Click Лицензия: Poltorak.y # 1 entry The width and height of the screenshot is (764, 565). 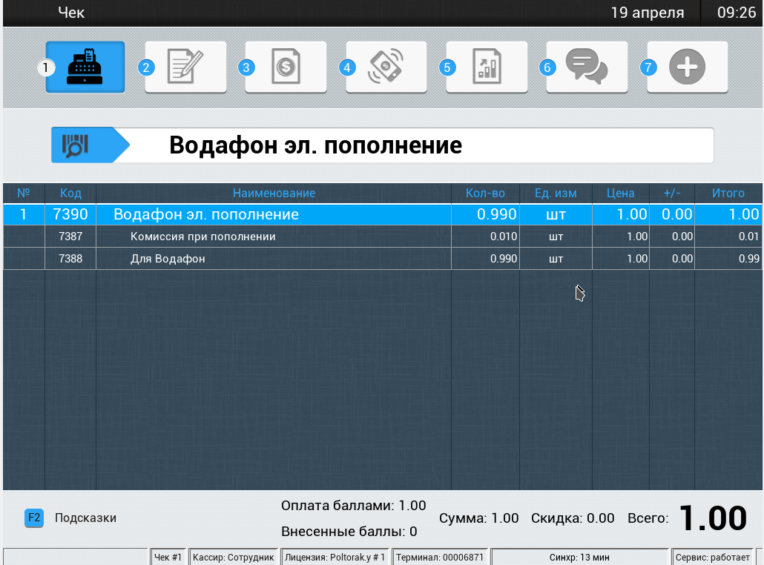[335, 557]
